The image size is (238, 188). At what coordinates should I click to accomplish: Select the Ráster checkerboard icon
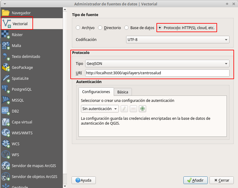click(6, 35)
